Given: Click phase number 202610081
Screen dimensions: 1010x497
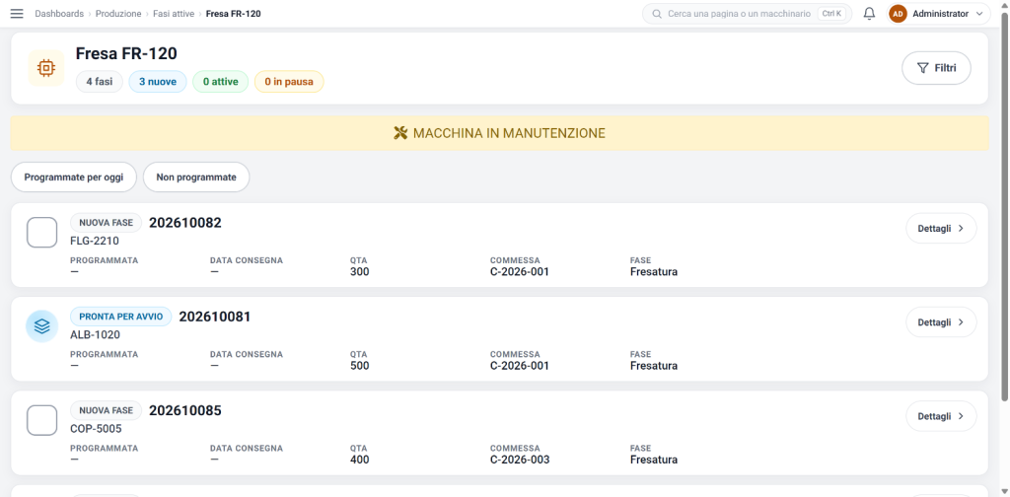Looking at the screenshot, I should (215, 317).
